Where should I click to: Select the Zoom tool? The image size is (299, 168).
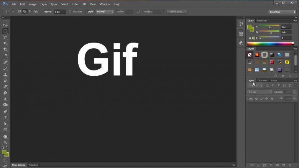(5, 142)
